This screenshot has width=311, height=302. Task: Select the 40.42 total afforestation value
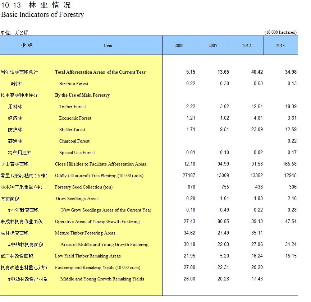pos(257,72)
